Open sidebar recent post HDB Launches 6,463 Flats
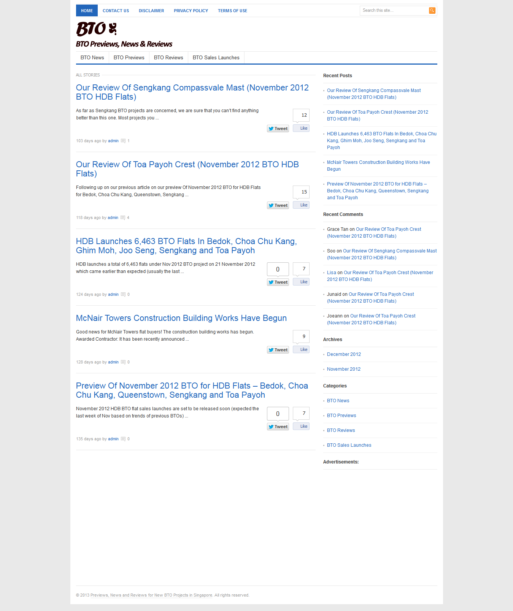 382,141
